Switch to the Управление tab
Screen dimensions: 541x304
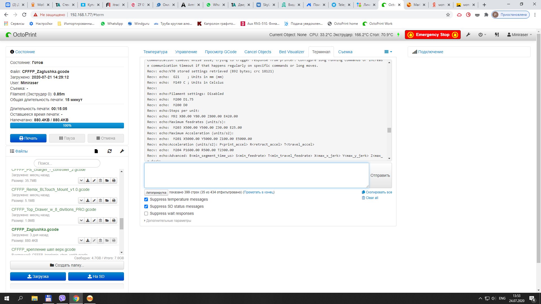point(186,52)
